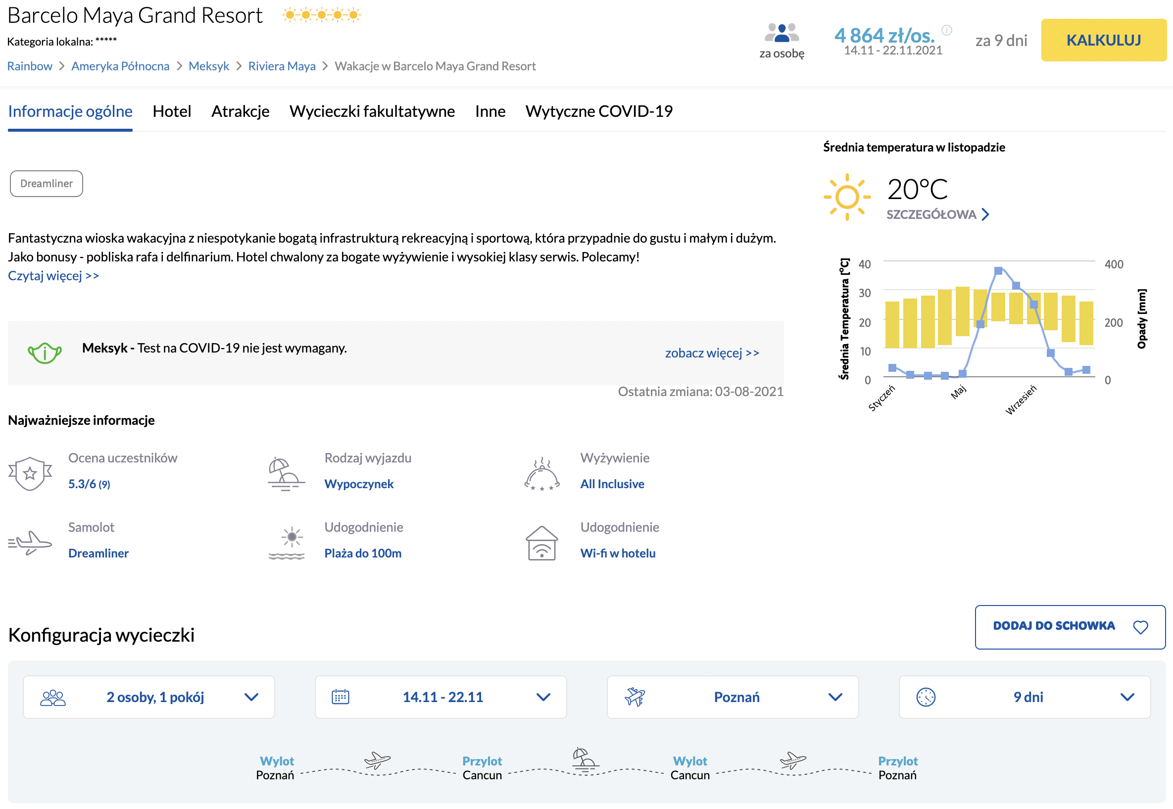Image resolution: width=1173 pixels, height=809 pixels.
Task: Click the 'Wylot Cancun' route label
Action: pyautogui.click(x=689, y=768)
